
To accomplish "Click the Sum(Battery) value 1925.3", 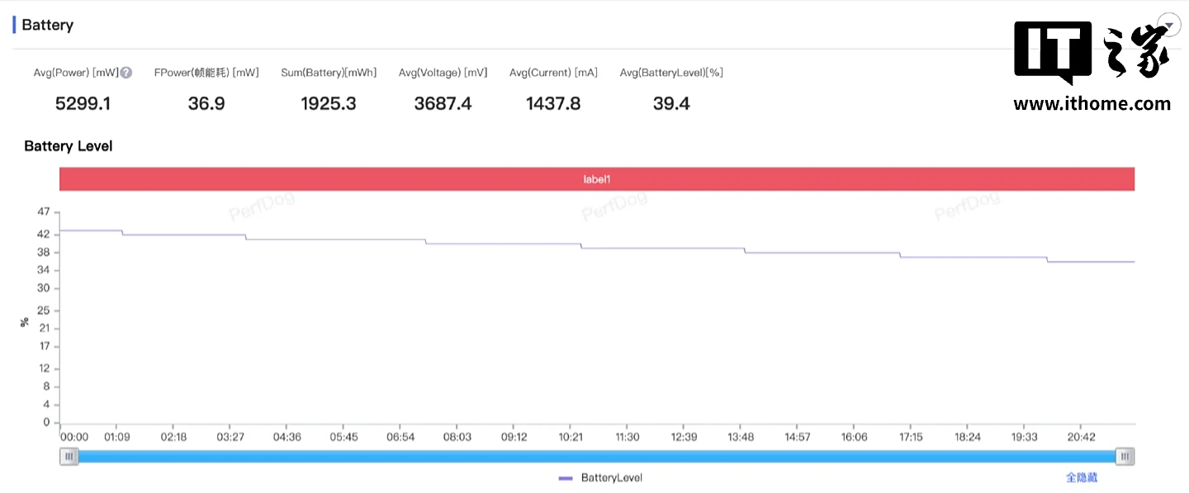I will pos(329,103).
